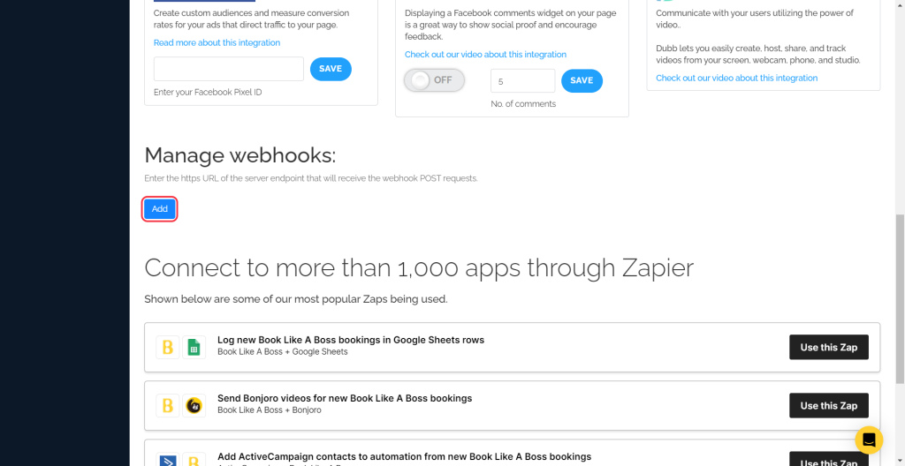Screen dimensions: 905x466
Task: Click the ActiveCampaign icon
Action: 167,460
